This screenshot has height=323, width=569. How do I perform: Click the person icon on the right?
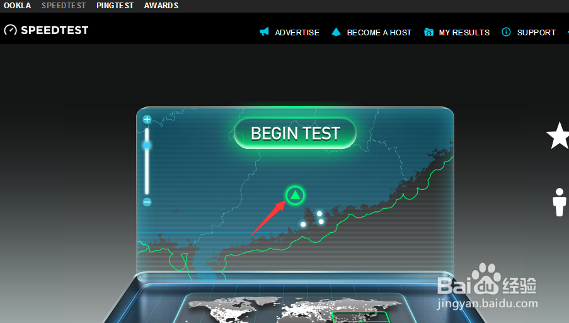tap(560, 203)
